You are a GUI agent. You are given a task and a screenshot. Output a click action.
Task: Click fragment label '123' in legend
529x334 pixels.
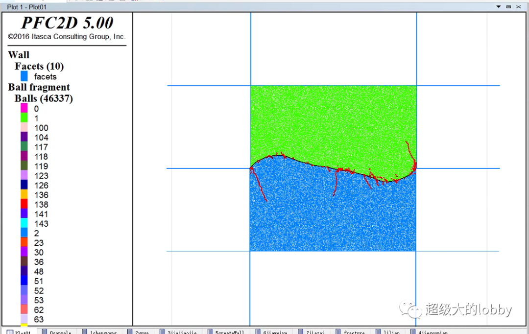pyautogui.click(x=41, y=176)
